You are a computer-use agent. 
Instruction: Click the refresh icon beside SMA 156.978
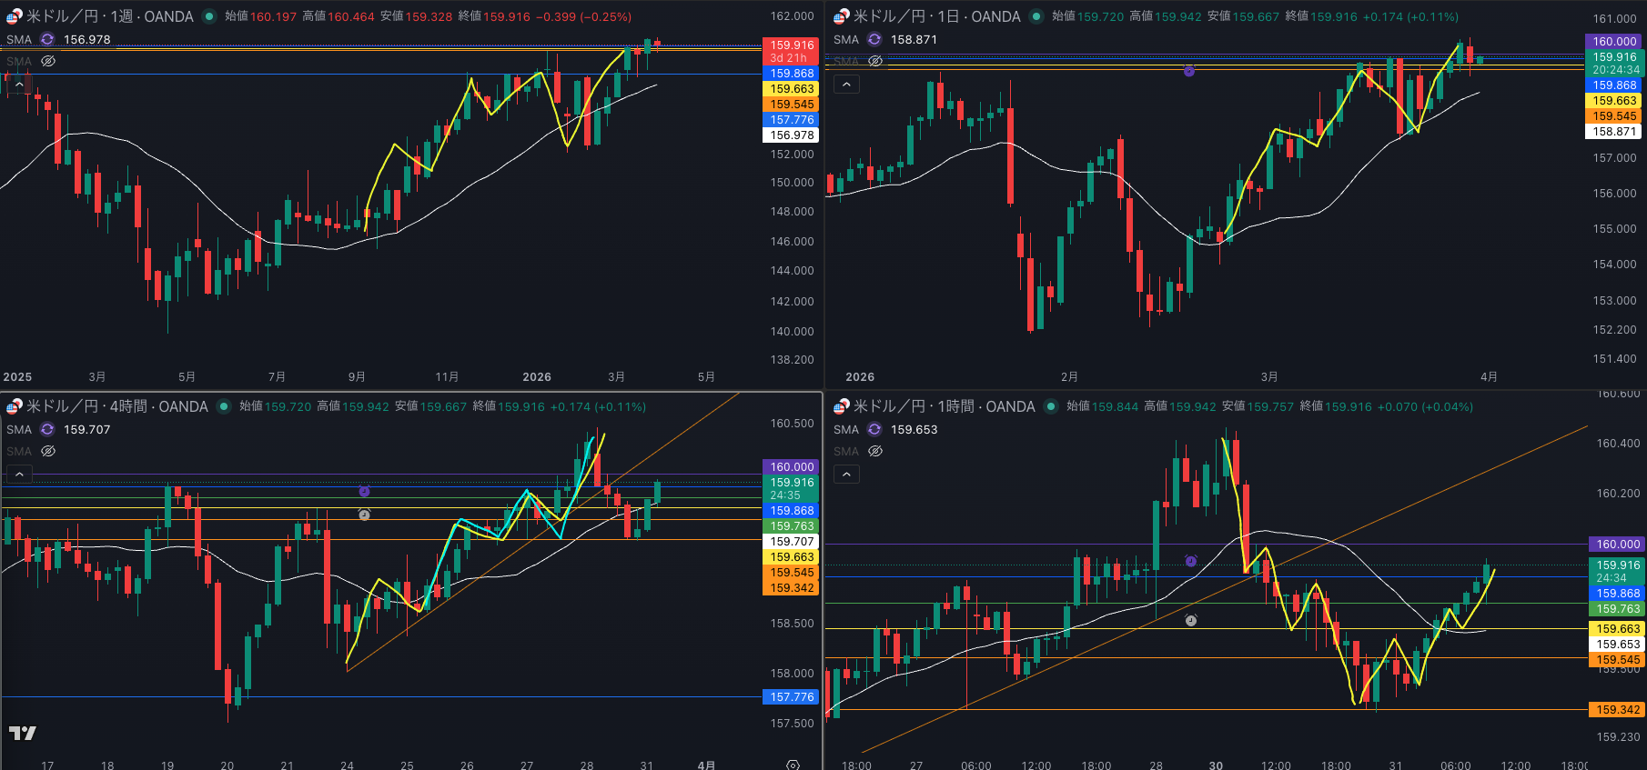[x=47, y=39]
